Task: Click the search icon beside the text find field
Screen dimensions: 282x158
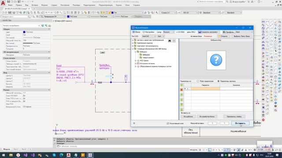Action: pyautogui.click(x=29, y=17)
